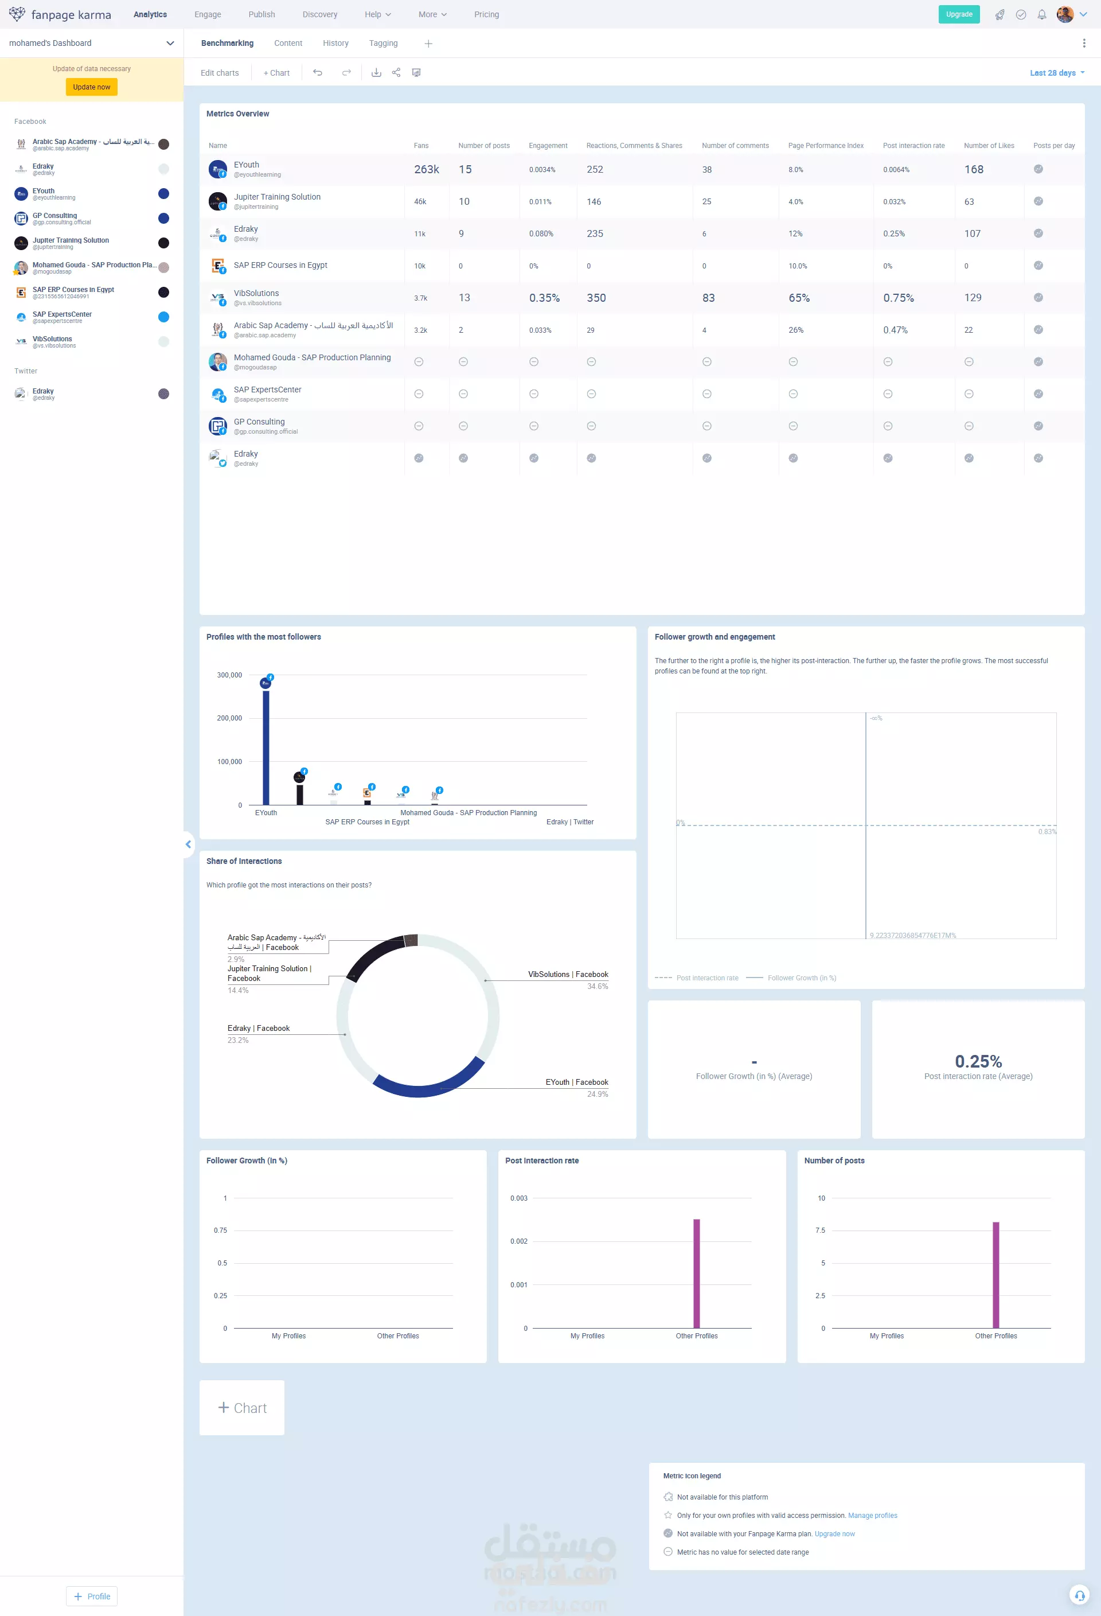Viewport: 1101px width, 1616px height.
Task: Open the Last 28 days date range
Action: [x=1056, y=73]
